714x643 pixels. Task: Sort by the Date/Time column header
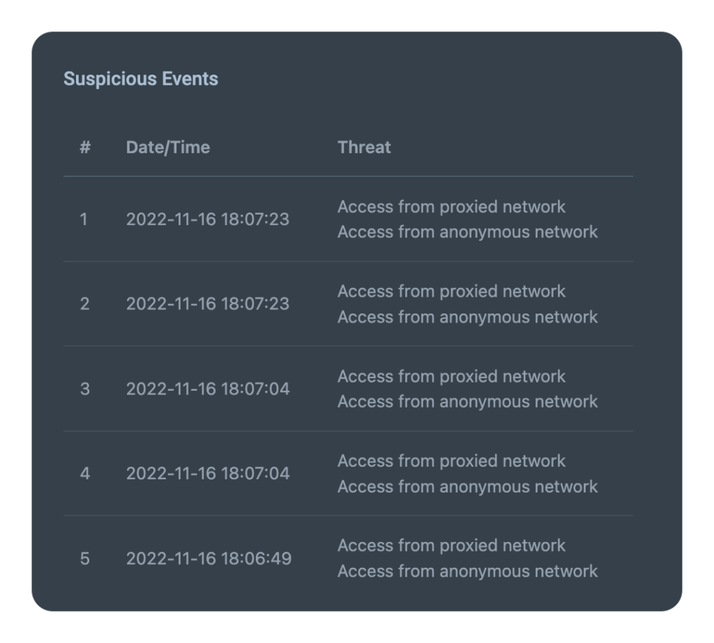[x=168, y=147]
